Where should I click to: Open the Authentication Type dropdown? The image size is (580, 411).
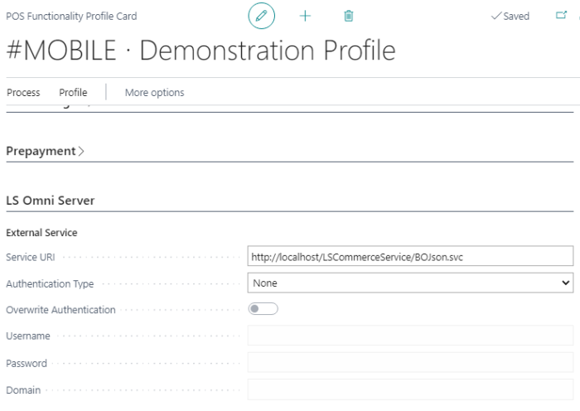(410, 283)
